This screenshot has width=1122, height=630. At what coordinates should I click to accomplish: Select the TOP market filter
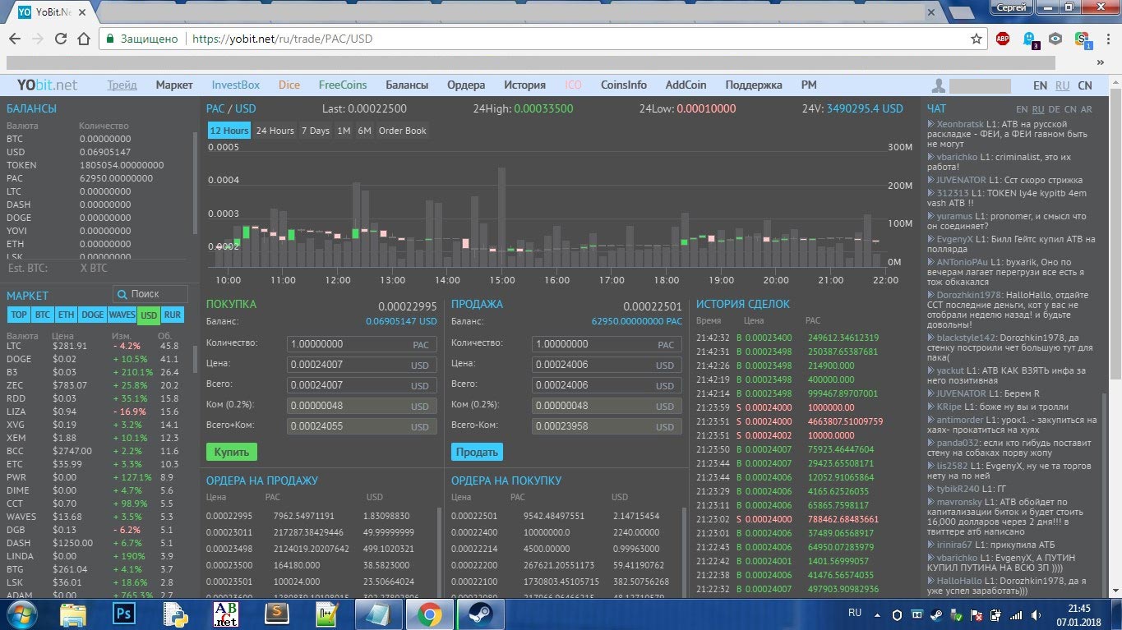pyautogui.click(x=19, y=315)
